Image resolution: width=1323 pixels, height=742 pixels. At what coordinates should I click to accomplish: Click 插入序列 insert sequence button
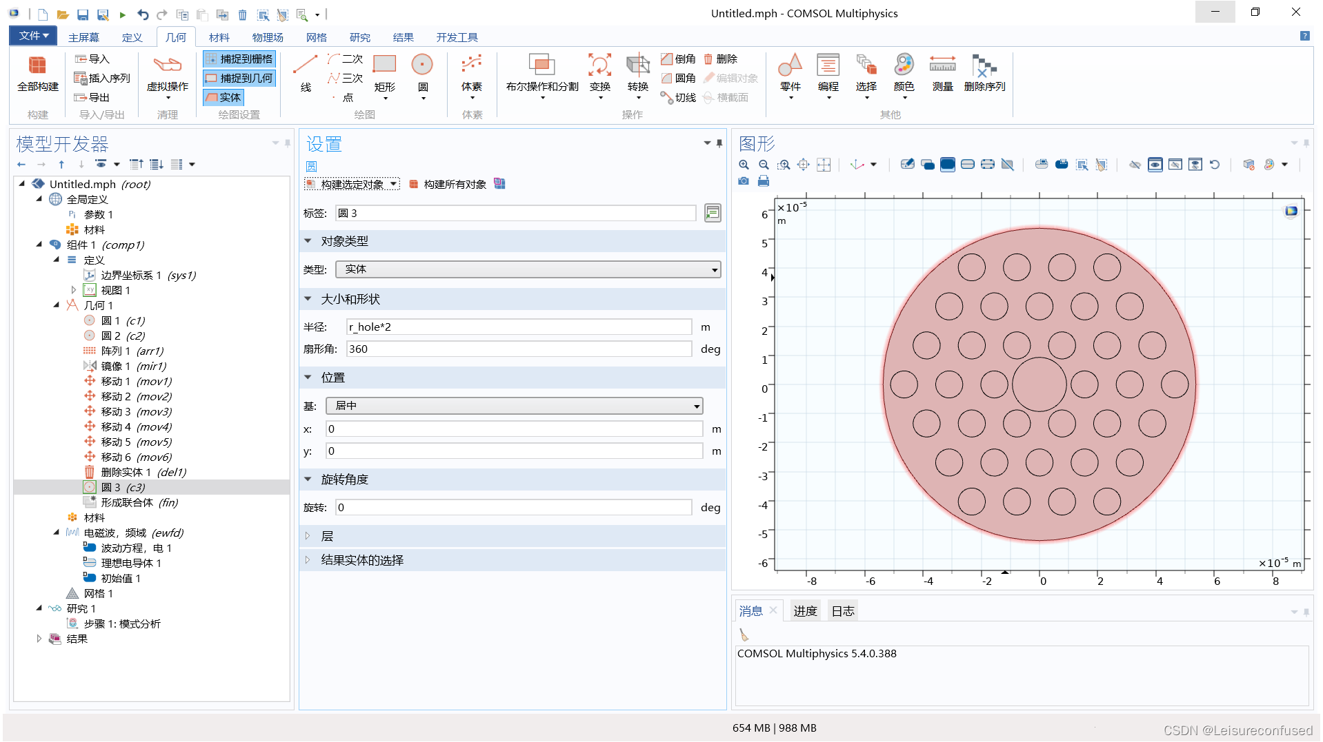point(101,79)
